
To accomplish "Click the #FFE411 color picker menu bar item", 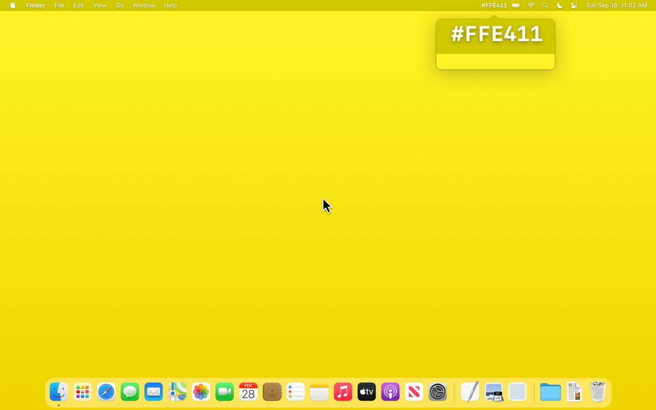I will (494, 6).
